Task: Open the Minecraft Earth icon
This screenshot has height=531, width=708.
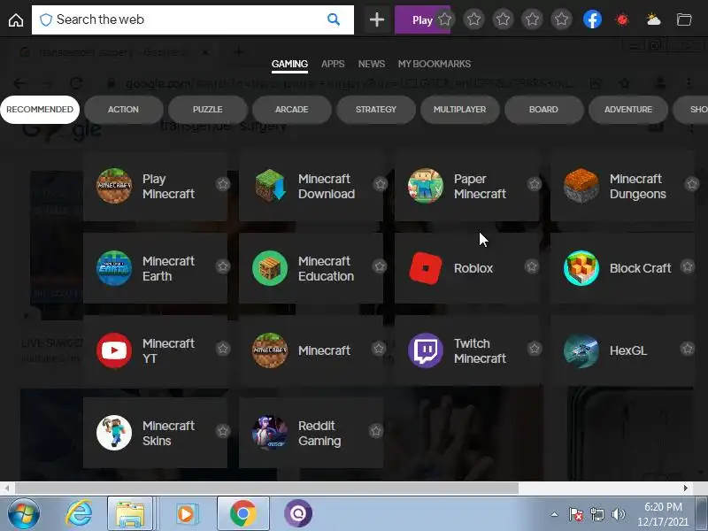Action: click(x=114, y=268)
